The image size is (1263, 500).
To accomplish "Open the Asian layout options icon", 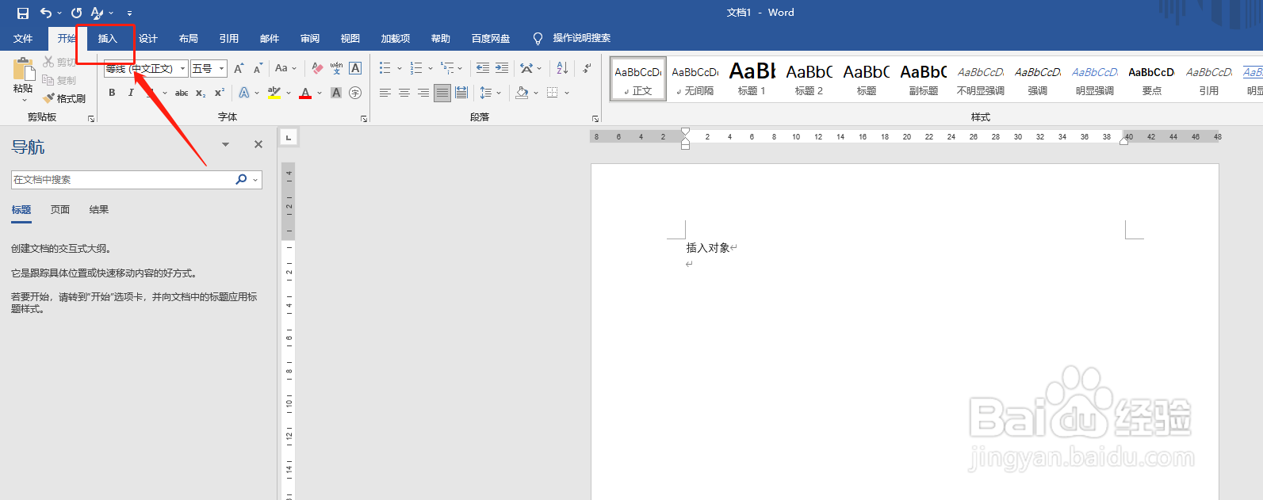I will tap(526, 69).
